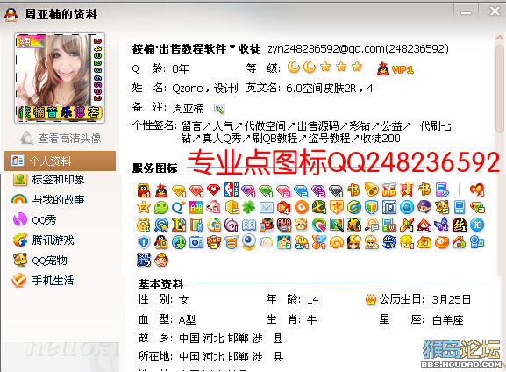Click the gold question mark icon
The image size is (506, 372).
144,225
